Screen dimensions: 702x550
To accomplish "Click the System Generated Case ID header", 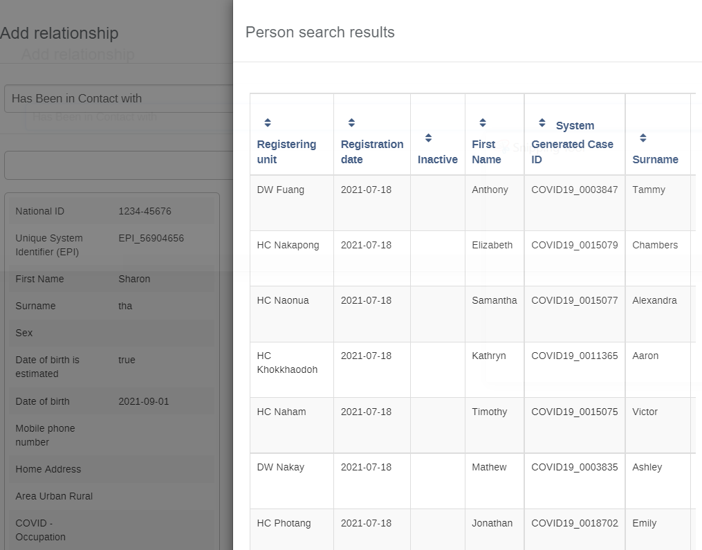I will (572, 143).
